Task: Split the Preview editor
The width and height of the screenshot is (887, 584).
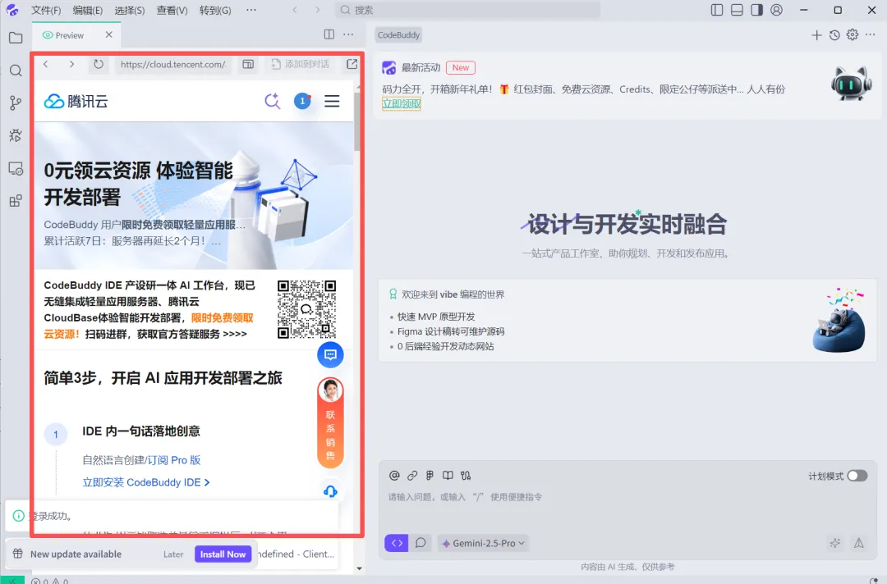Action: click(329, 34)
